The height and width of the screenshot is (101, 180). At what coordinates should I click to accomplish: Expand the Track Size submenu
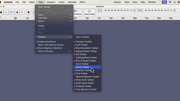click(54, 18)
